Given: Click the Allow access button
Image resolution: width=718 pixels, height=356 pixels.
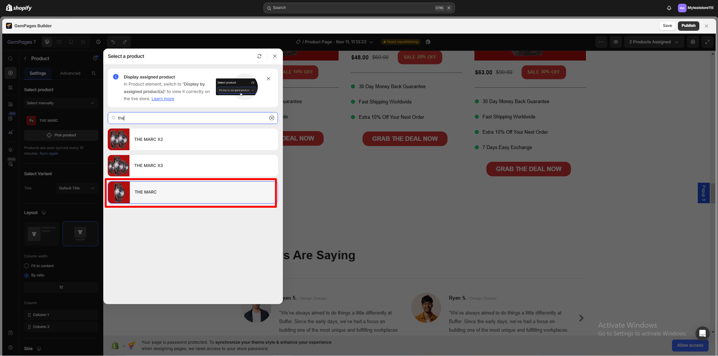Looking at the screenshot, I should click(690, 345).
